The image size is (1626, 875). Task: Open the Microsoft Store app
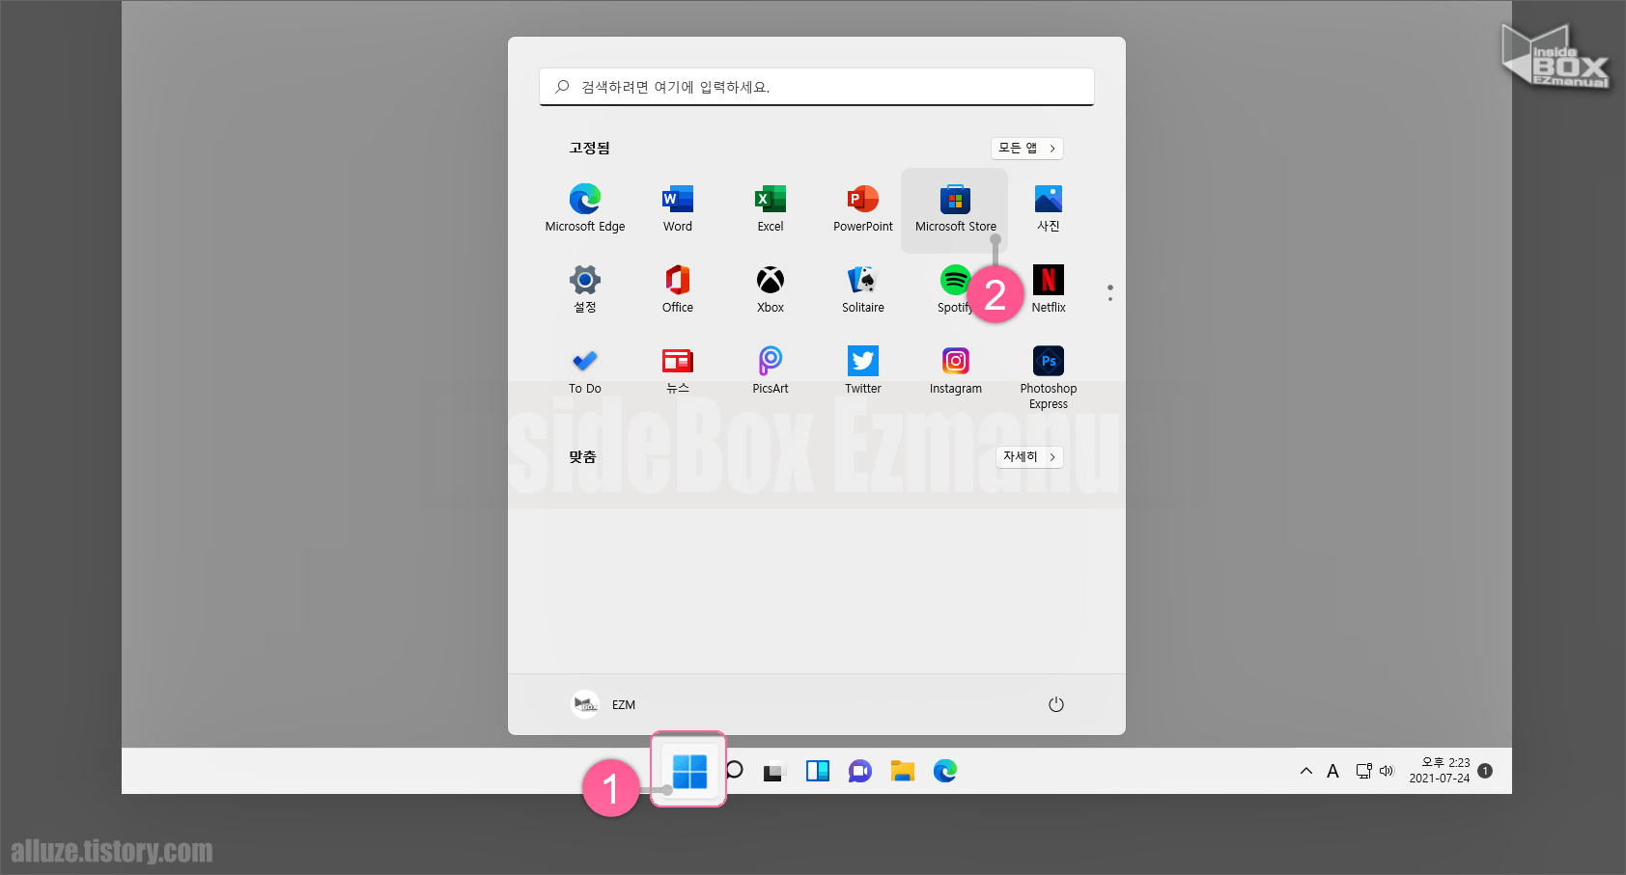(955, 209)
